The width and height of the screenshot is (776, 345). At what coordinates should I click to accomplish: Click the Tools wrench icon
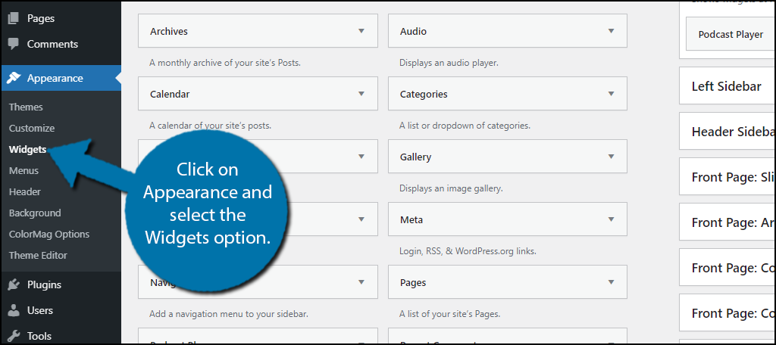click(14, 336)
